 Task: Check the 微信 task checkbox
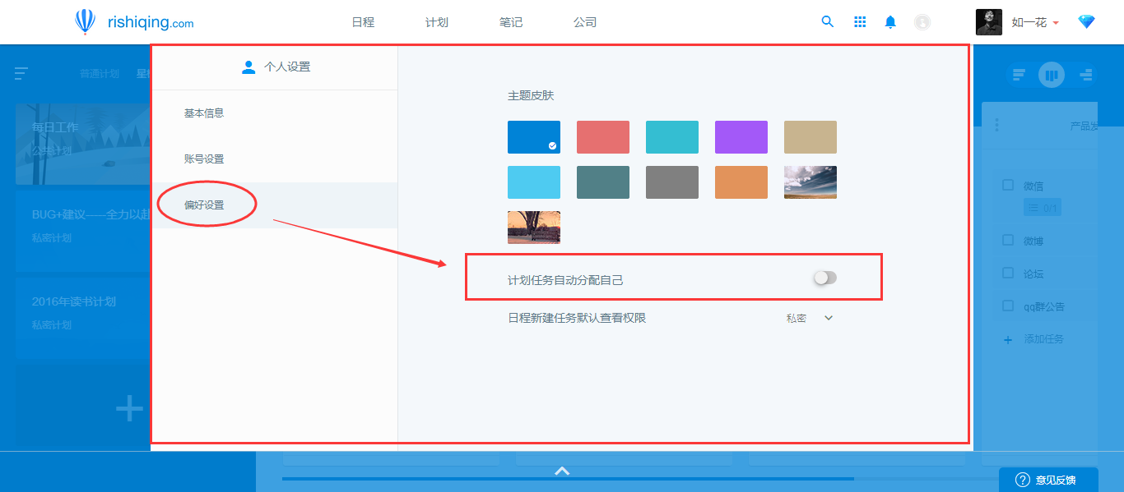1007,185
